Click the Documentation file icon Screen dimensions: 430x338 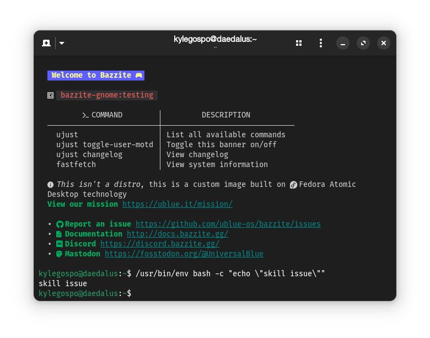click(x=60, y=234)
